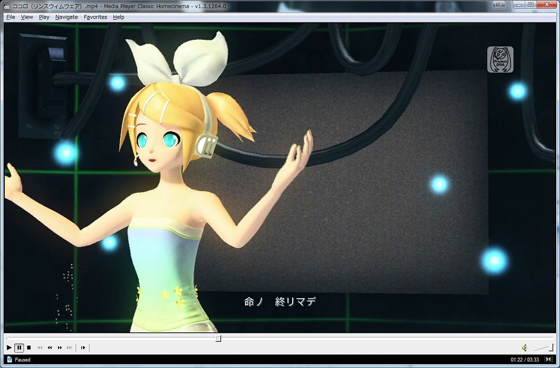Viewport: 560px width, 368px height.
Task: Click the status bar file type icon
Action: point(10,359)
